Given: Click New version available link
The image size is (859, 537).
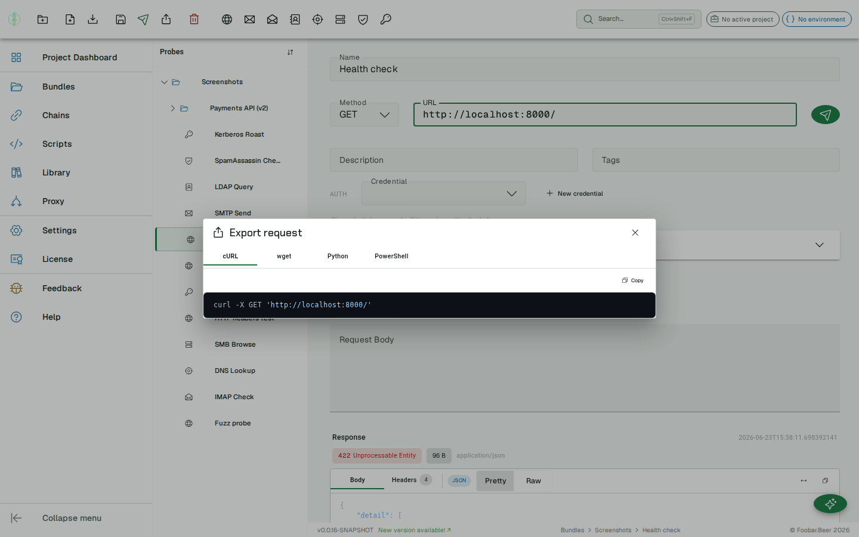Looking at the screenshot, I should 415,530.
